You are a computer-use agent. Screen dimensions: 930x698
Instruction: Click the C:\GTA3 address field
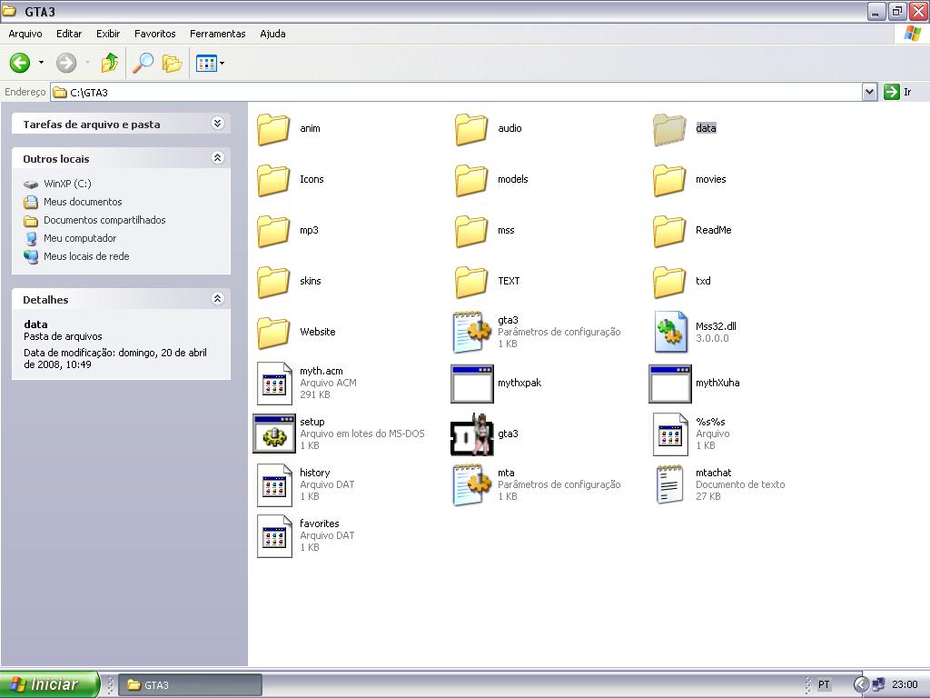click(456, 92)
